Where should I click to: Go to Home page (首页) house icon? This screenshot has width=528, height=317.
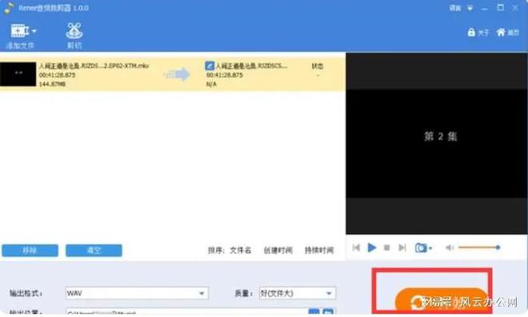coord(508,32)
